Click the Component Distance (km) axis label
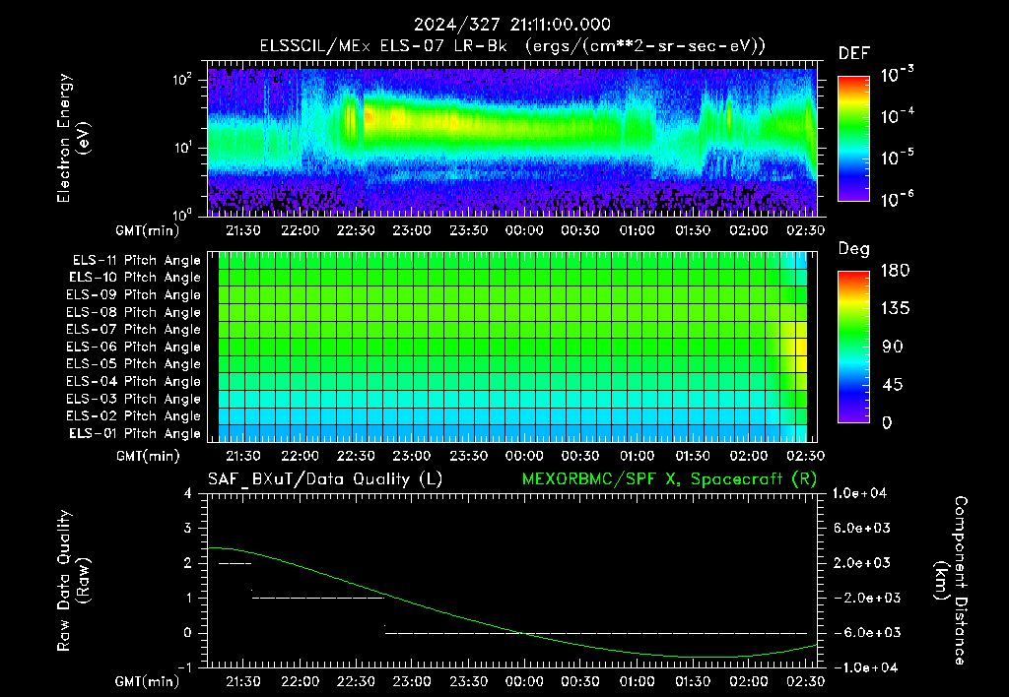Viewport: 1009px width, 697px height. point(951,581)
